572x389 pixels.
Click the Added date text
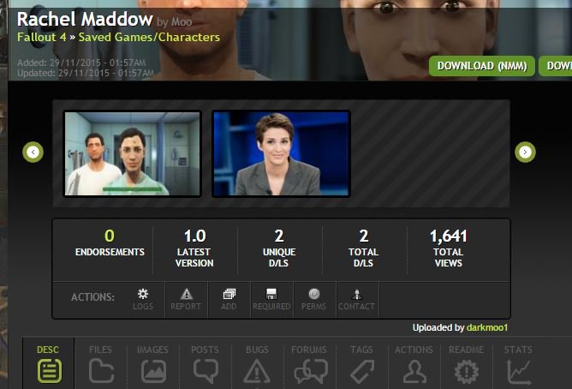[x=81, y=63]
